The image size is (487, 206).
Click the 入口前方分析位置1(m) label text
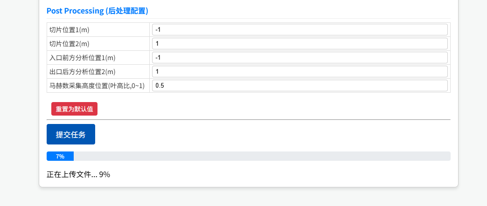83,58
